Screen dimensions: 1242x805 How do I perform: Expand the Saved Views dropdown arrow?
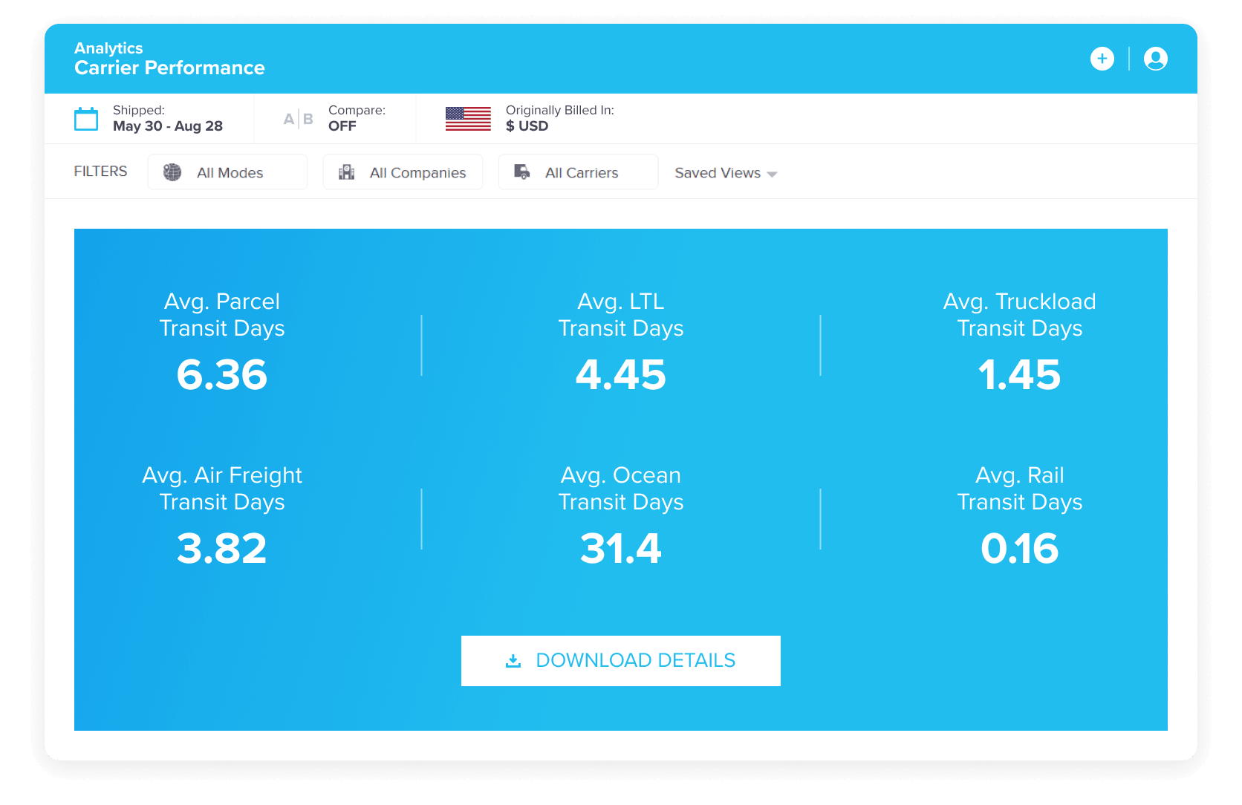pos(772,175)
